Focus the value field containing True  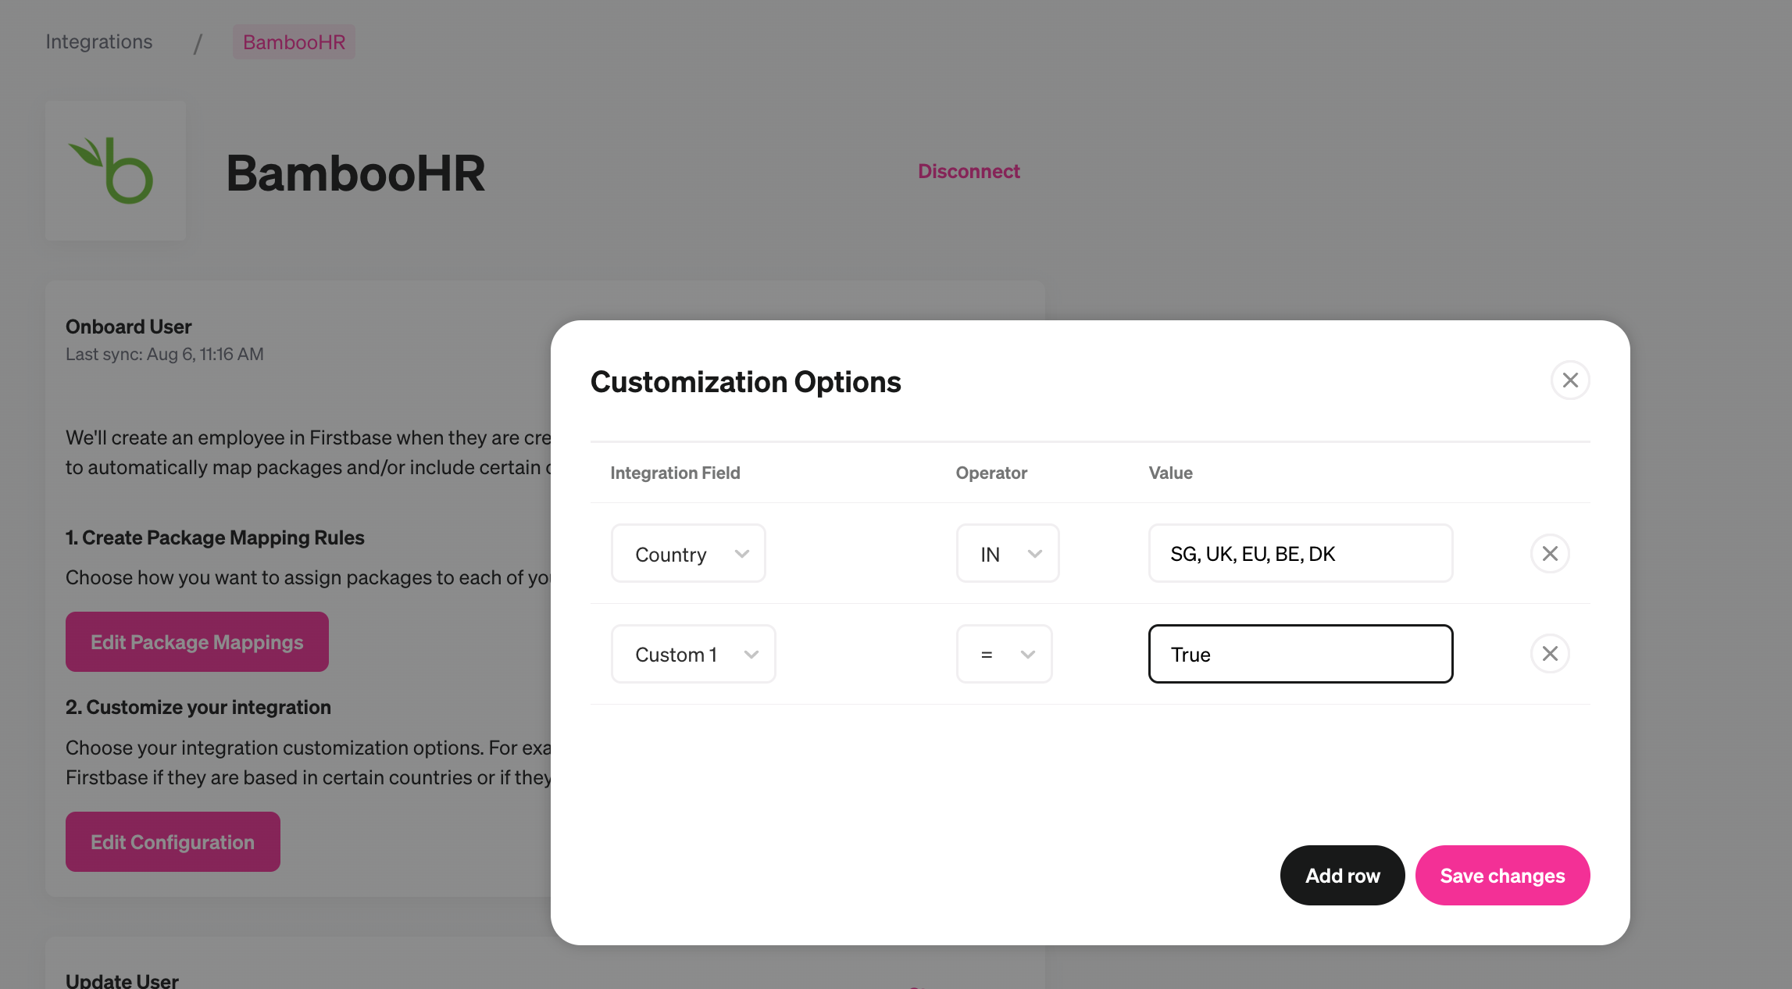(x=1301, y=654)
